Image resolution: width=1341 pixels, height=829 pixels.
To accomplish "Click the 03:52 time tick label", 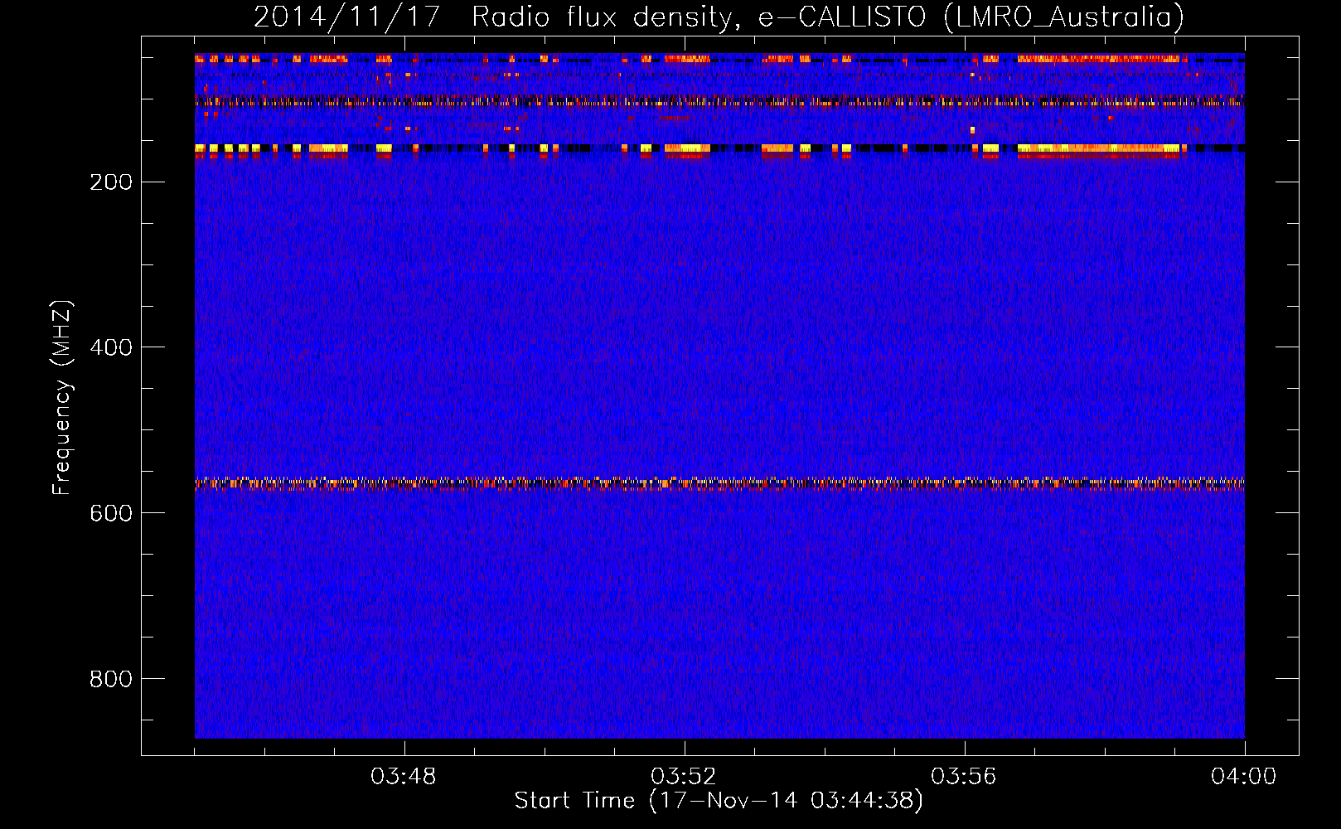I will tap(684, 777).
